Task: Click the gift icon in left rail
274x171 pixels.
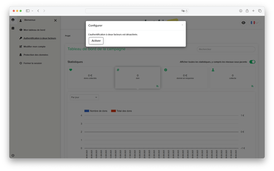Action: click(x=13, y=28)
